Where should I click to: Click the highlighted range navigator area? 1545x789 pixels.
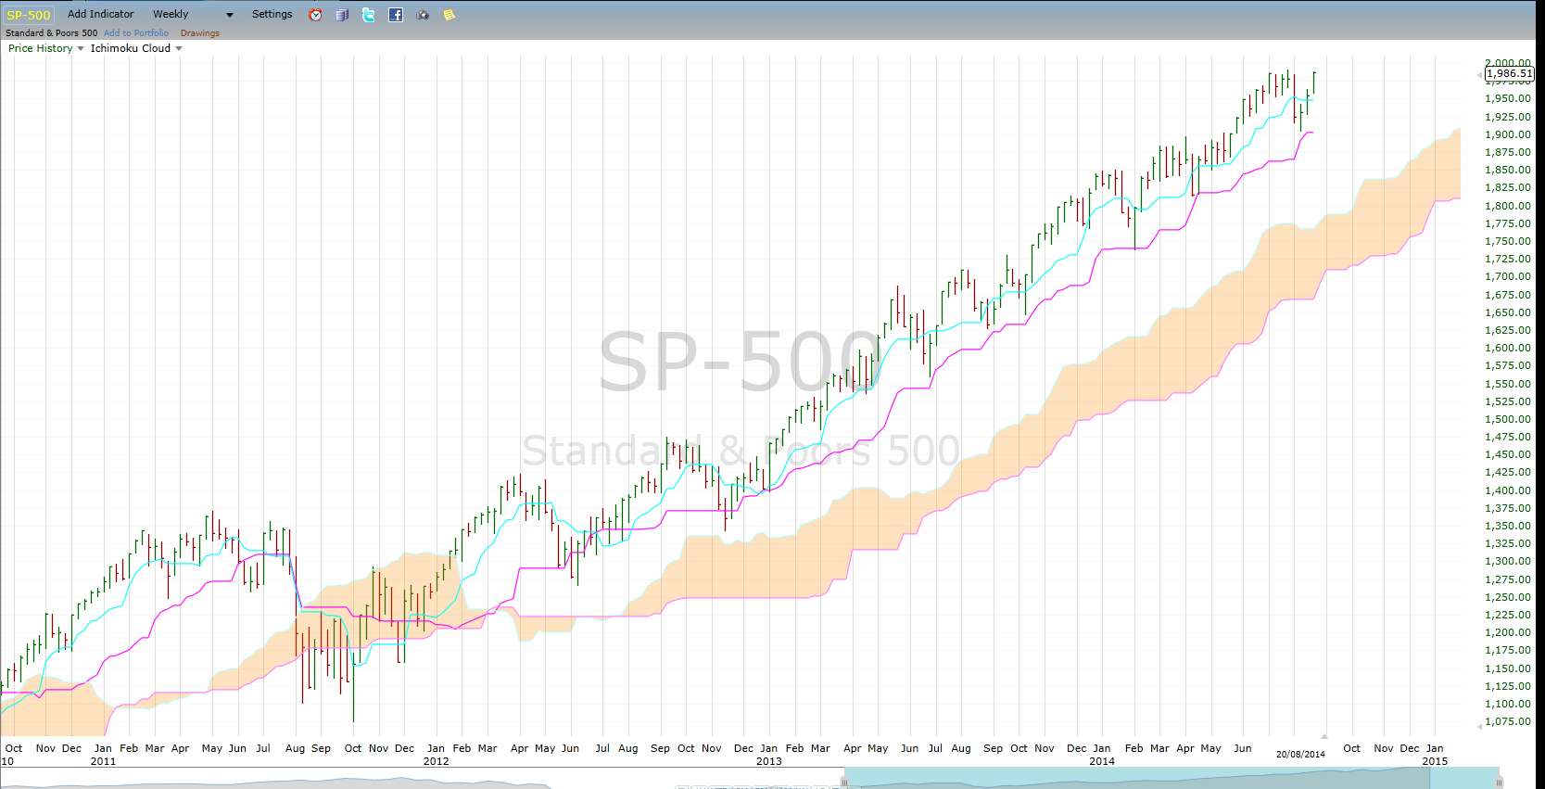(1171, 779)
